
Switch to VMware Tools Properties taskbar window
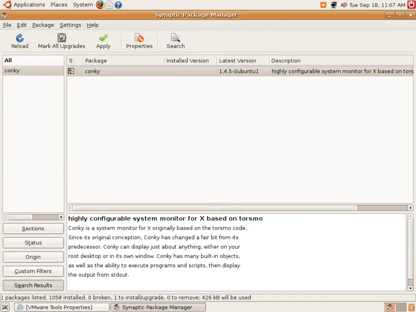[62, 307]
